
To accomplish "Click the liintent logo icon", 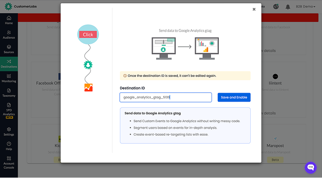I will (275, 76).
